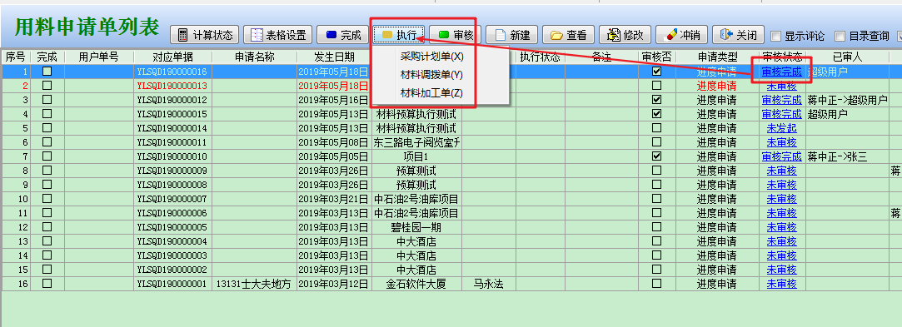Click the 发生日期 column header
Viewport: 902px width, 327px height.
coord(334,57)
